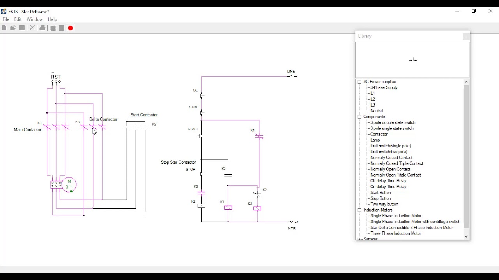Select the LINE terminal symbol

coord(293,76)
